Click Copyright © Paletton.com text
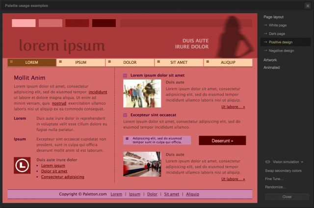 tap(83, 194)
